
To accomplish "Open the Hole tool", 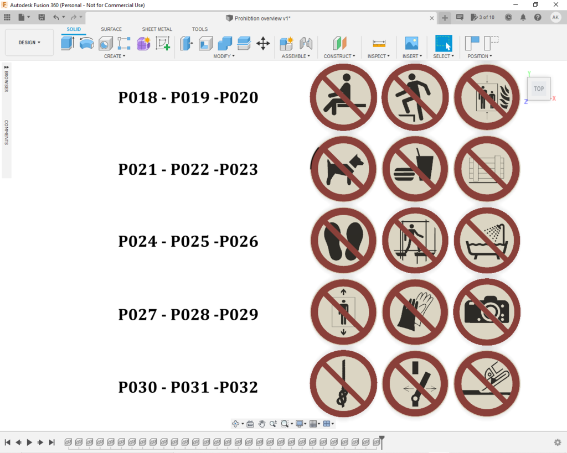I will [104, 43].
